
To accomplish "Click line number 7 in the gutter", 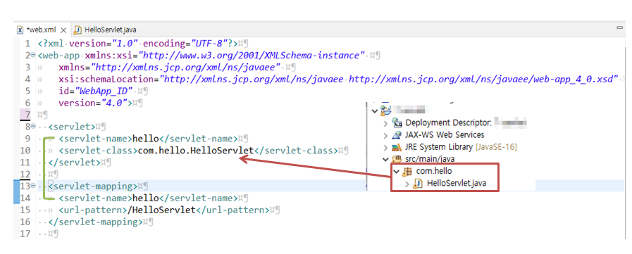I will (x=27, y=115).
